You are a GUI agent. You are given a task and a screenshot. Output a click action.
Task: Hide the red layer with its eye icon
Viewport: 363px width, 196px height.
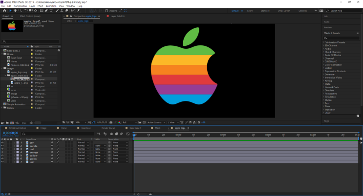pos(2,149)
